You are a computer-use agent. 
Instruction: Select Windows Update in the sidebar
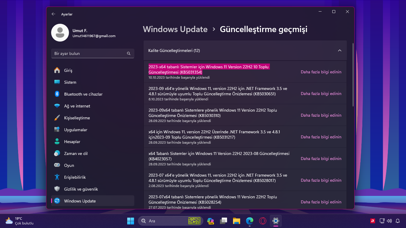tap(93, 201)
